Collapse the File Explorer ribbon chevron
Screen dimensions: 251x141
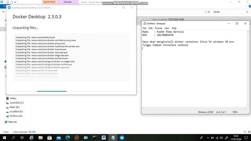tap(246, 6)
